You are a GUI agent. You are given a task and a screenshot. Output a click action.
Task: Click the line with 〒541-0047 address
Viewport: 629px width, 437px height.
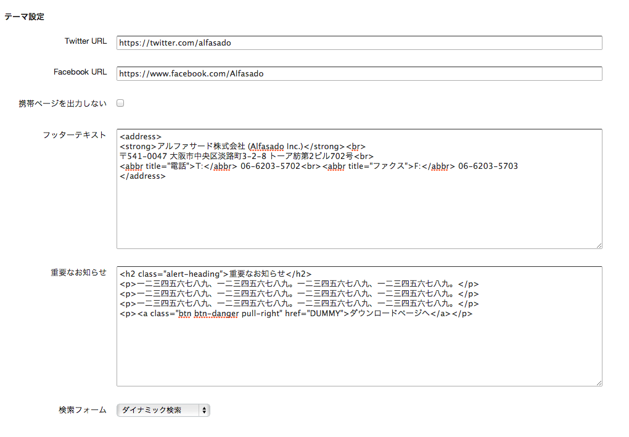pos(246,157)
